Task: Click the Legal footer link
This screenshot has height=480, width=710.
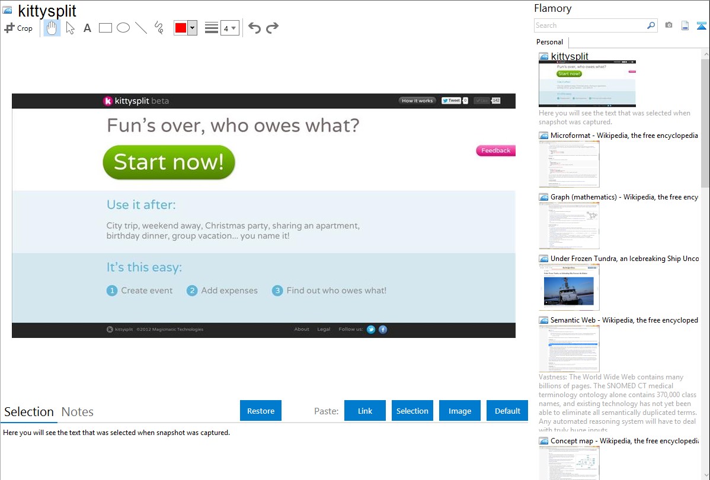Action: pyautogui.click(x=324, y=329)
